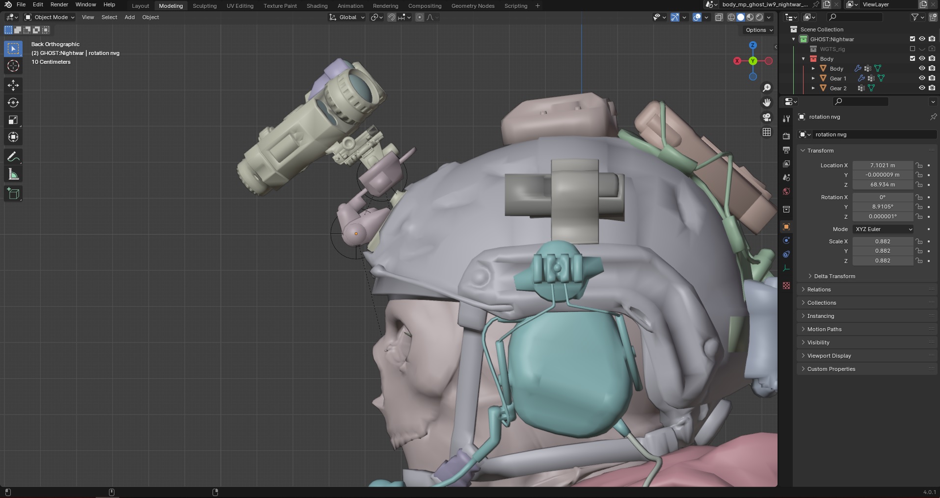This screenshot has height=498, width=940.
Task: Select the Add Cube tool
Action: point(13,194)
